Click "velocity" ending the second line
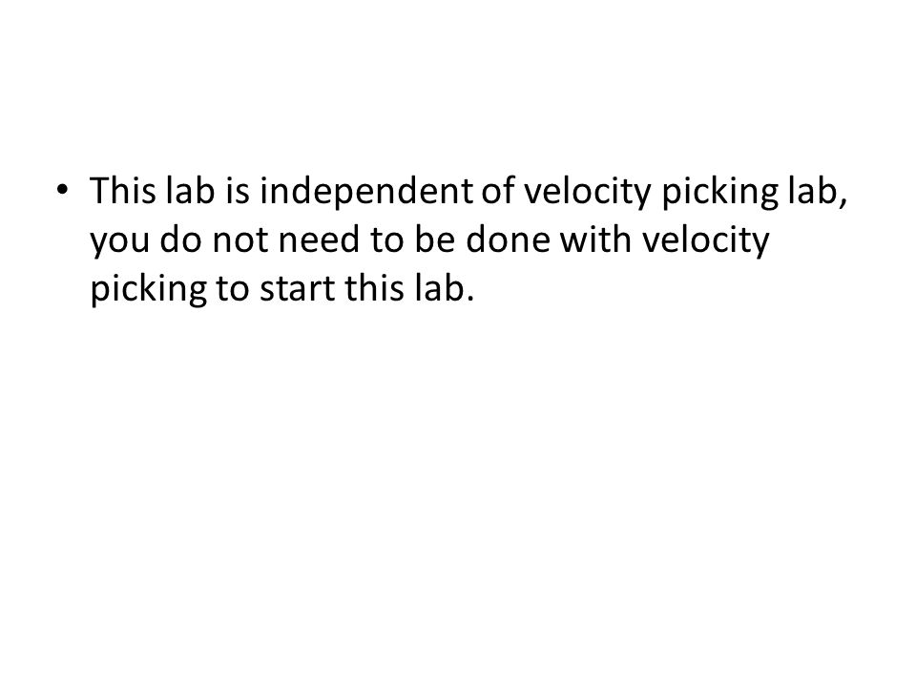The height and width of the screenshot is (687, 916). coord(706,239)
